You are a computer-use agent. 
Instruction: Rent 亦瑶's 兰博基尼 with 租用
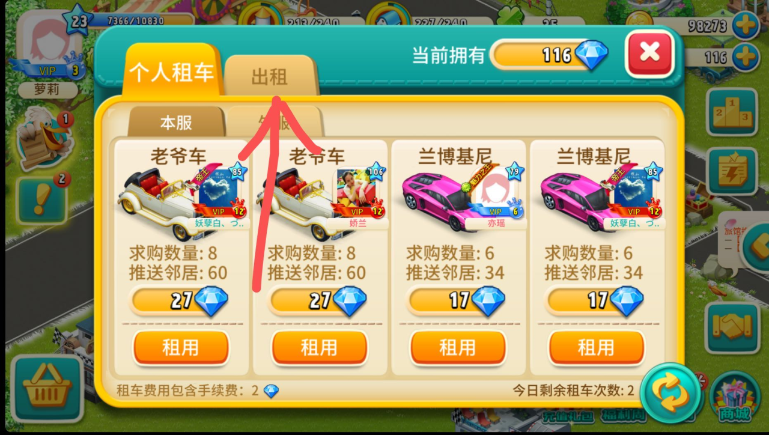point(458,347)
